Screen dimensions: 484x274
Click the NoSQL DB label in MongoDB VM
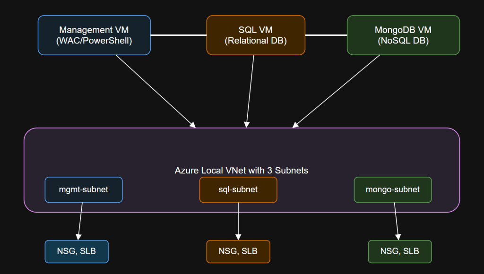coord(403,40)
